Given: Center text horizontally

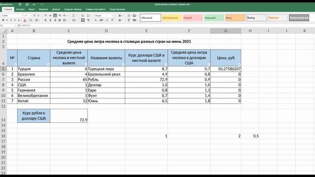Looking at the screenshot, I should (50, 20).
